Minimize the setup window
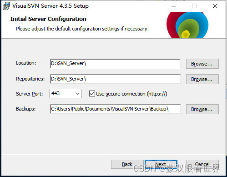Viewport: 227px width, 177px height. pyautogui.click(x=174, y=6)
